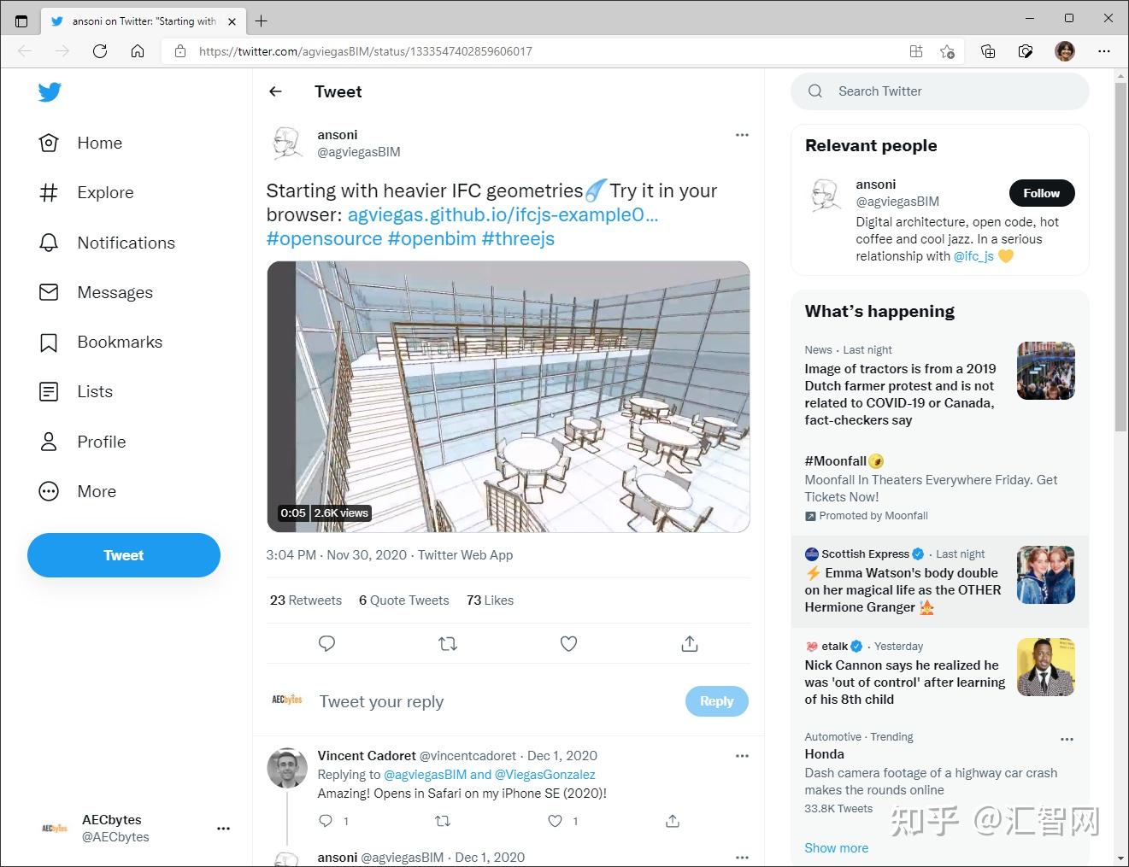The width and height of the screenshot is (1129, 867).
Task: Share the main tweet using the share icon
Action: pyautogui.click(x=690, y=643)
